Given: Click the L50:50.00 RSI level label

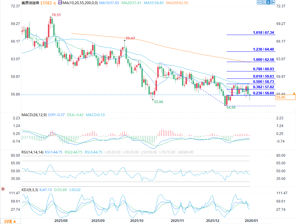Looking at the screenshot, I should pyautogui.click(x=149, y=152).
